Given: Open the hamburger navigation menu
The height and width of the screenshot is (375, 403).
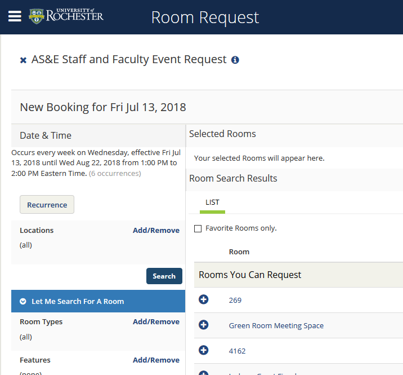Looking at the screenshot, I should point(15,16).
